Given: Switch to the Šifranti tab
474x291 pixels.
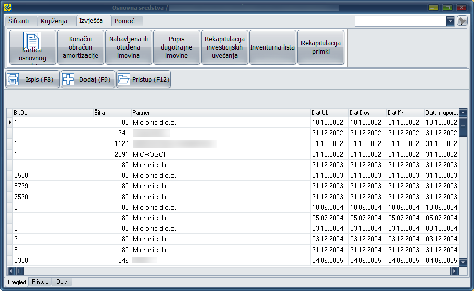Looking at the screenshot, I should pos(21,21).
